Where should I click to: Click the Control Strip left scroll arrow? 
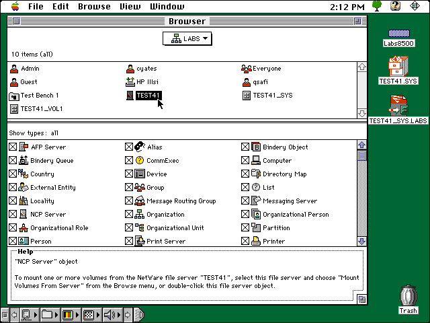pos(14,315)
